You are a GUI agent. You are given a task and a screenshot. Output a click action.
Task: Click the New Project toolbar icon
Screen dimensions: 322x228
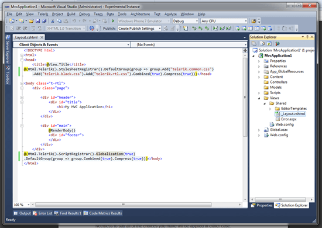pos(12,21)
